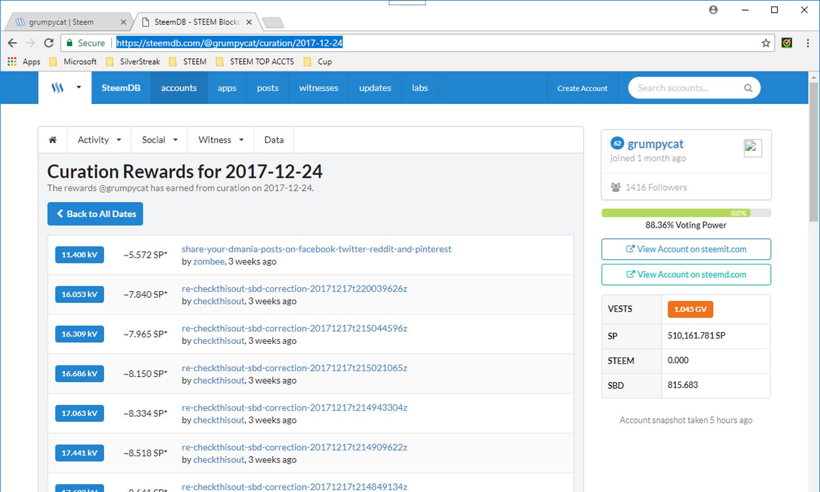Click the Steem logo in the navbar
This screenshot has height=492, width=820.
pyautogui.click(x=57, y=88)
